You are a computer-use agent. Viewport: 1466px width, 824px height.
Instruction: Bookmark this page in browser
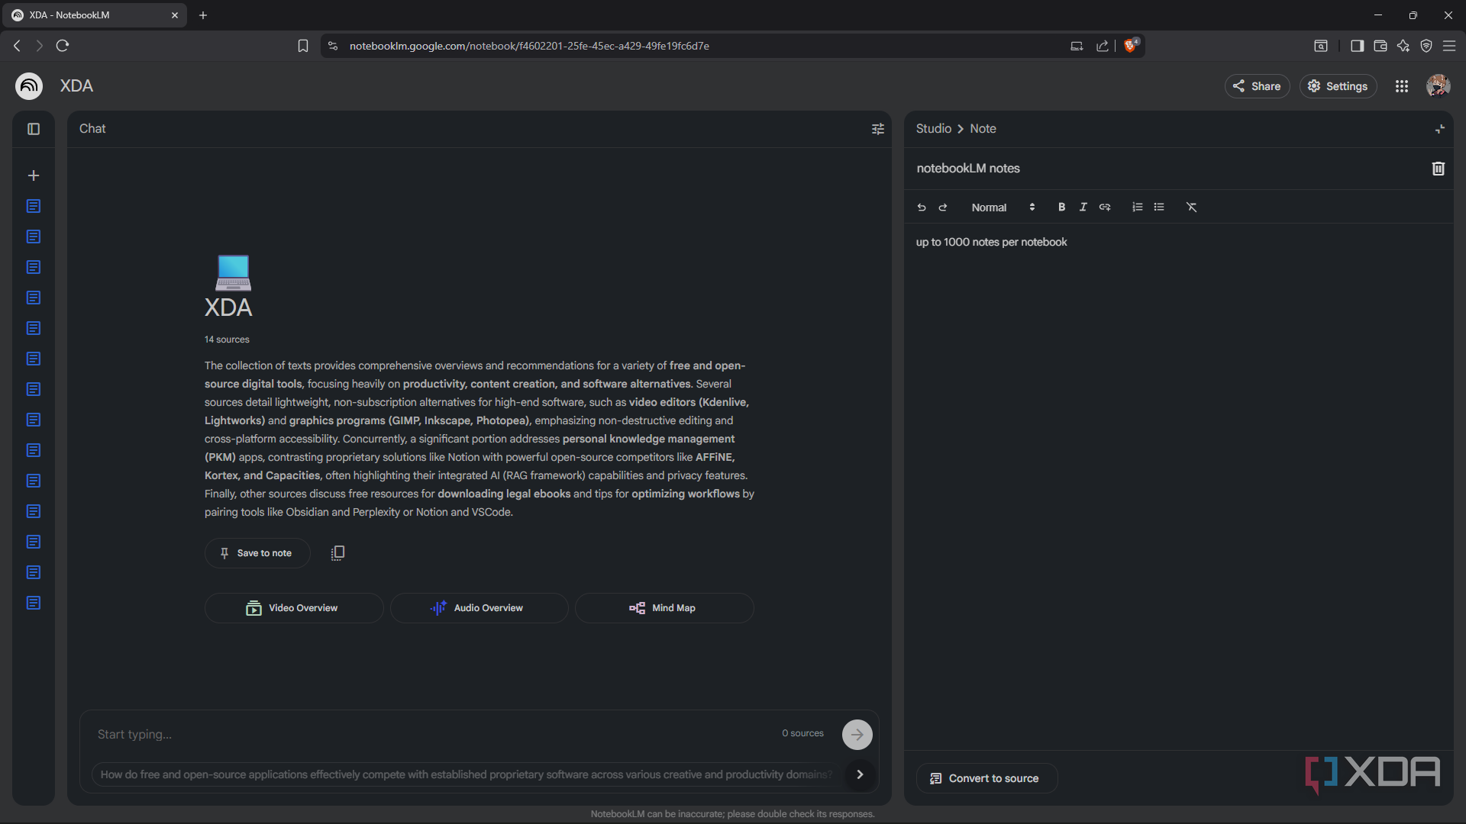click(x=303, y=46)
